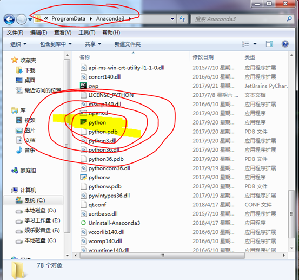
Task: Open the view options dropdown arrow
Action: tap(255, 44)
